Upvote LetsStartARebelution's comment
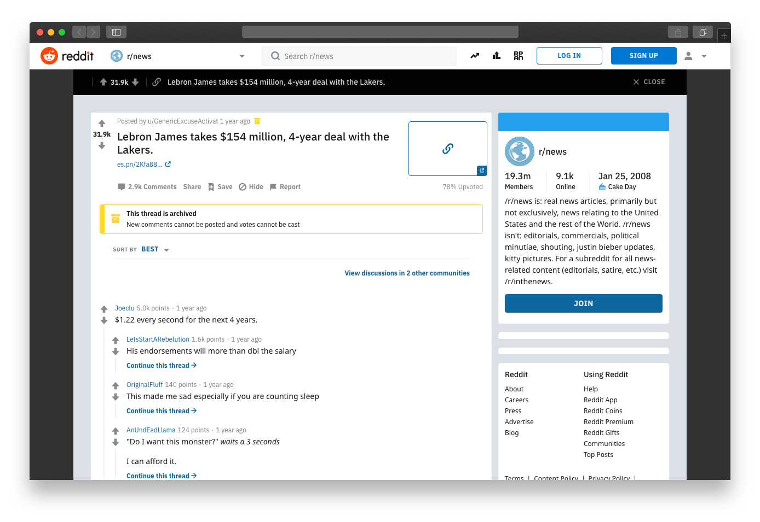Viewport: 760px width, 522px height. (x=116, y=340)
